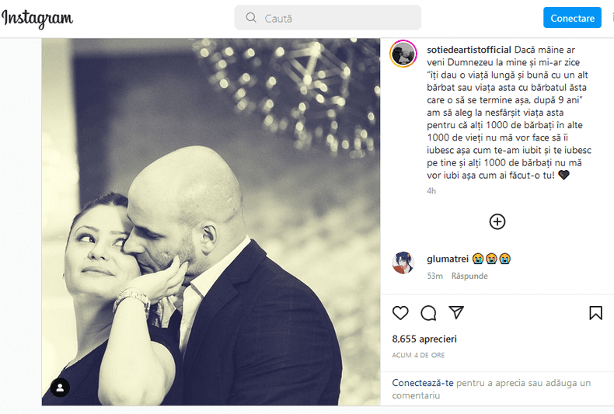Open glumatrei username link
Viewport: 614px width, 414px height.
[448, 259]
